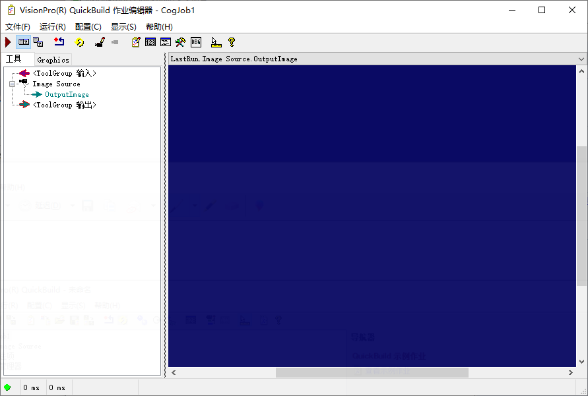588x396 pixels.
Task: Toggle the display view icon next to Run
Action: tap(22, 42)
